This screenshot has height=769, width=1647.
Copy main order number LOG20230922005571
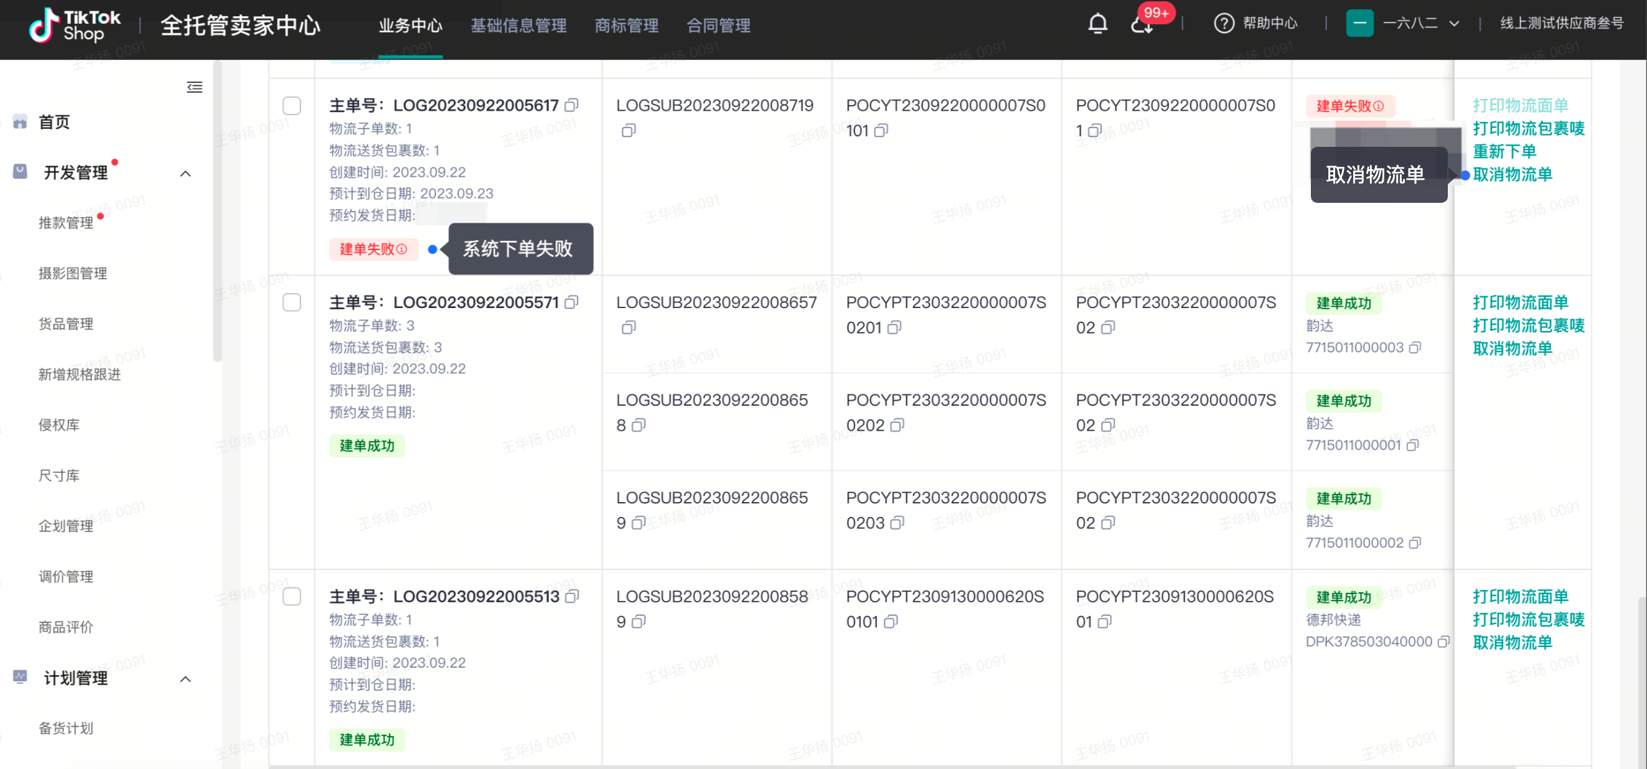click(571, 302)
